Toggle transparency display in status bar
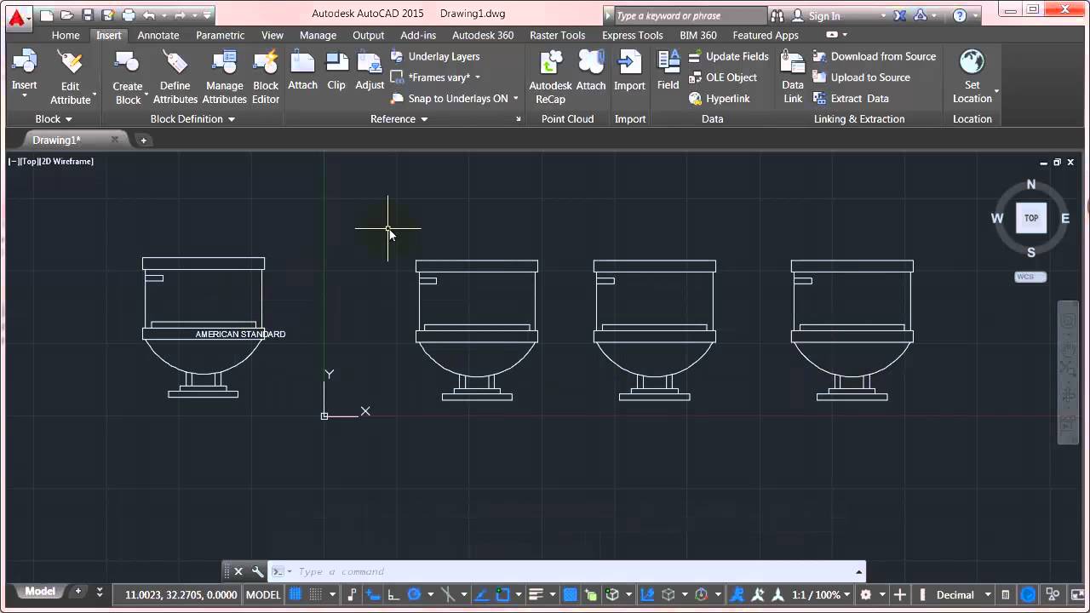This screenshot has height=613, width=1090. tap(571, 594)
